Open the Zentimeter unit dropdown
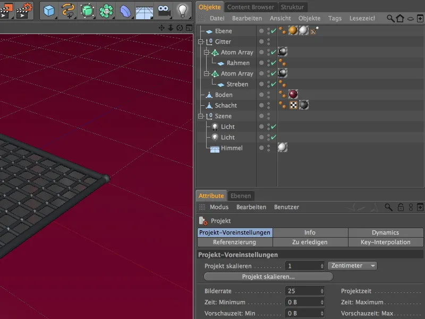425x319 pixels. coord(352,265)
